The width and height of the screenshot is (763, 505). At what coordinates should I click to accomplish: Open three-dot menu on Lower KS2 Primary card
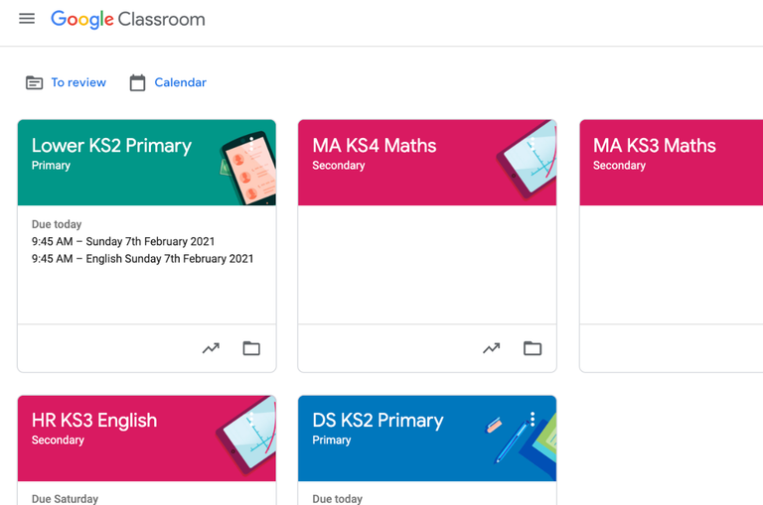[251, 144]
